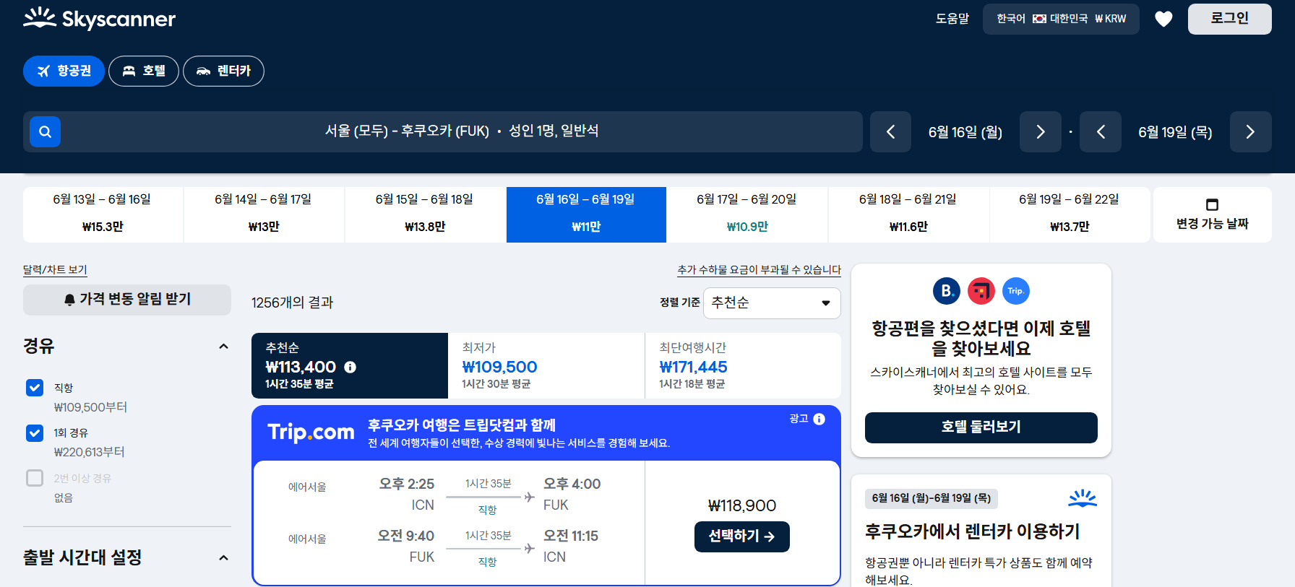Screen dimensions: 1295x587
Task: Toggle the 1회 경유 one-stop checkbox
Action: point(35,432)
